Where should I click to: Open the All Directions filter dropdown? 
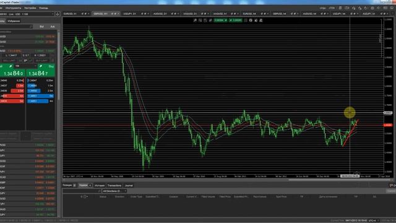114,191
